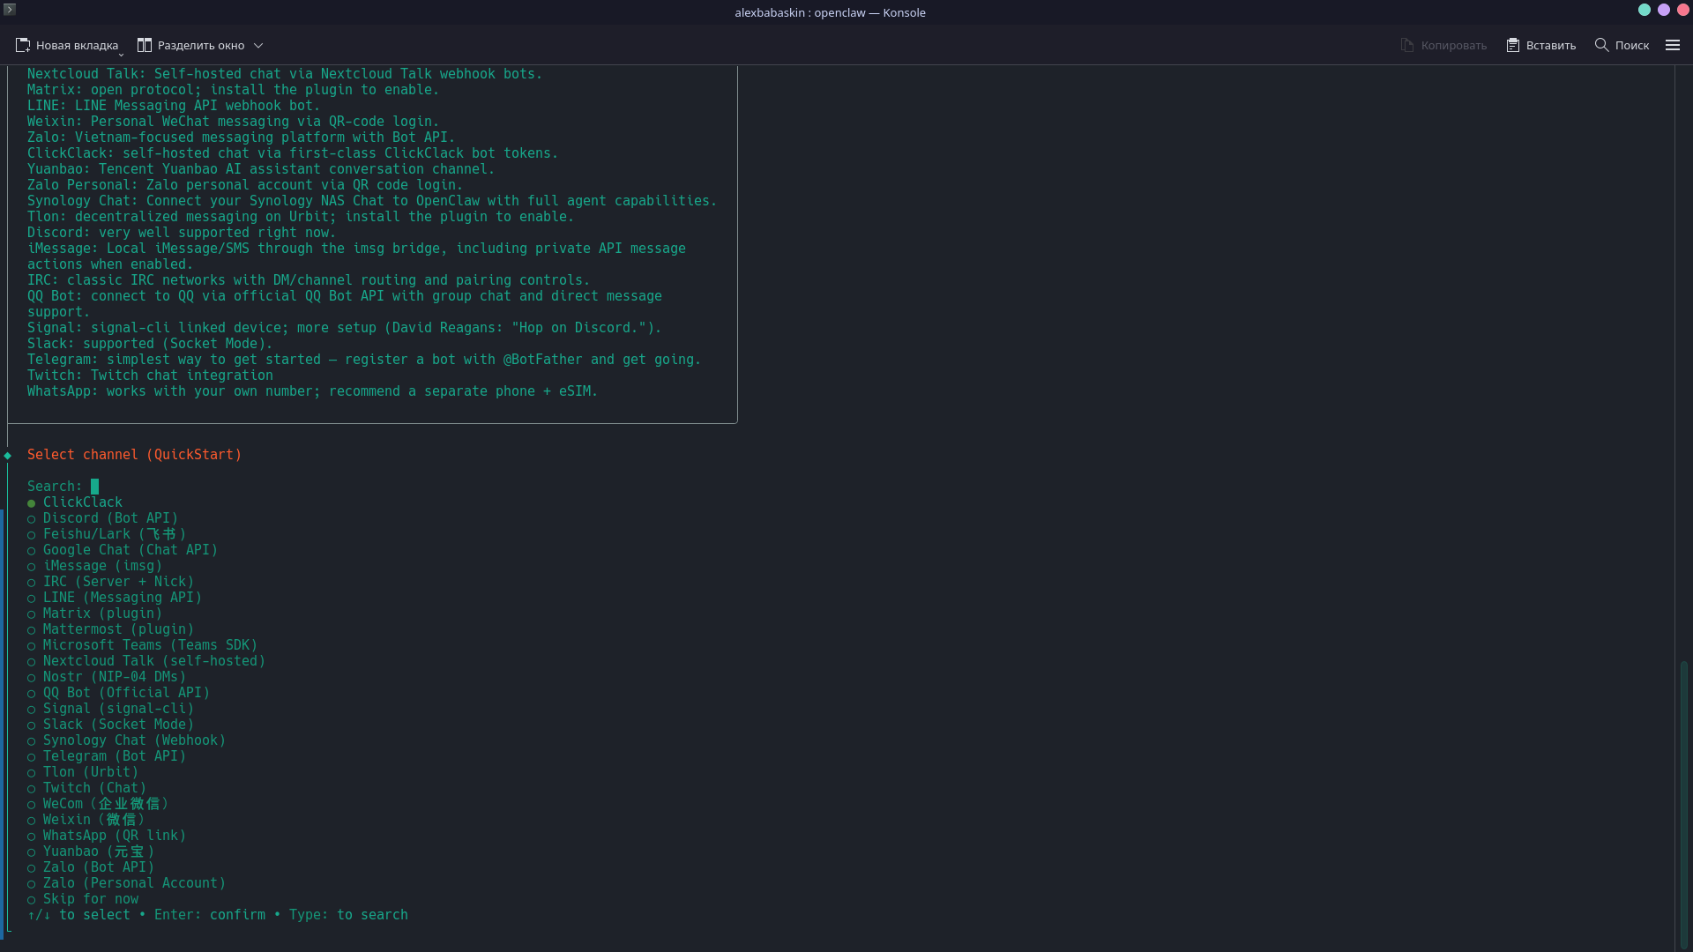
Task: Click the window menu icon in title bar
Action: (10, 10)
